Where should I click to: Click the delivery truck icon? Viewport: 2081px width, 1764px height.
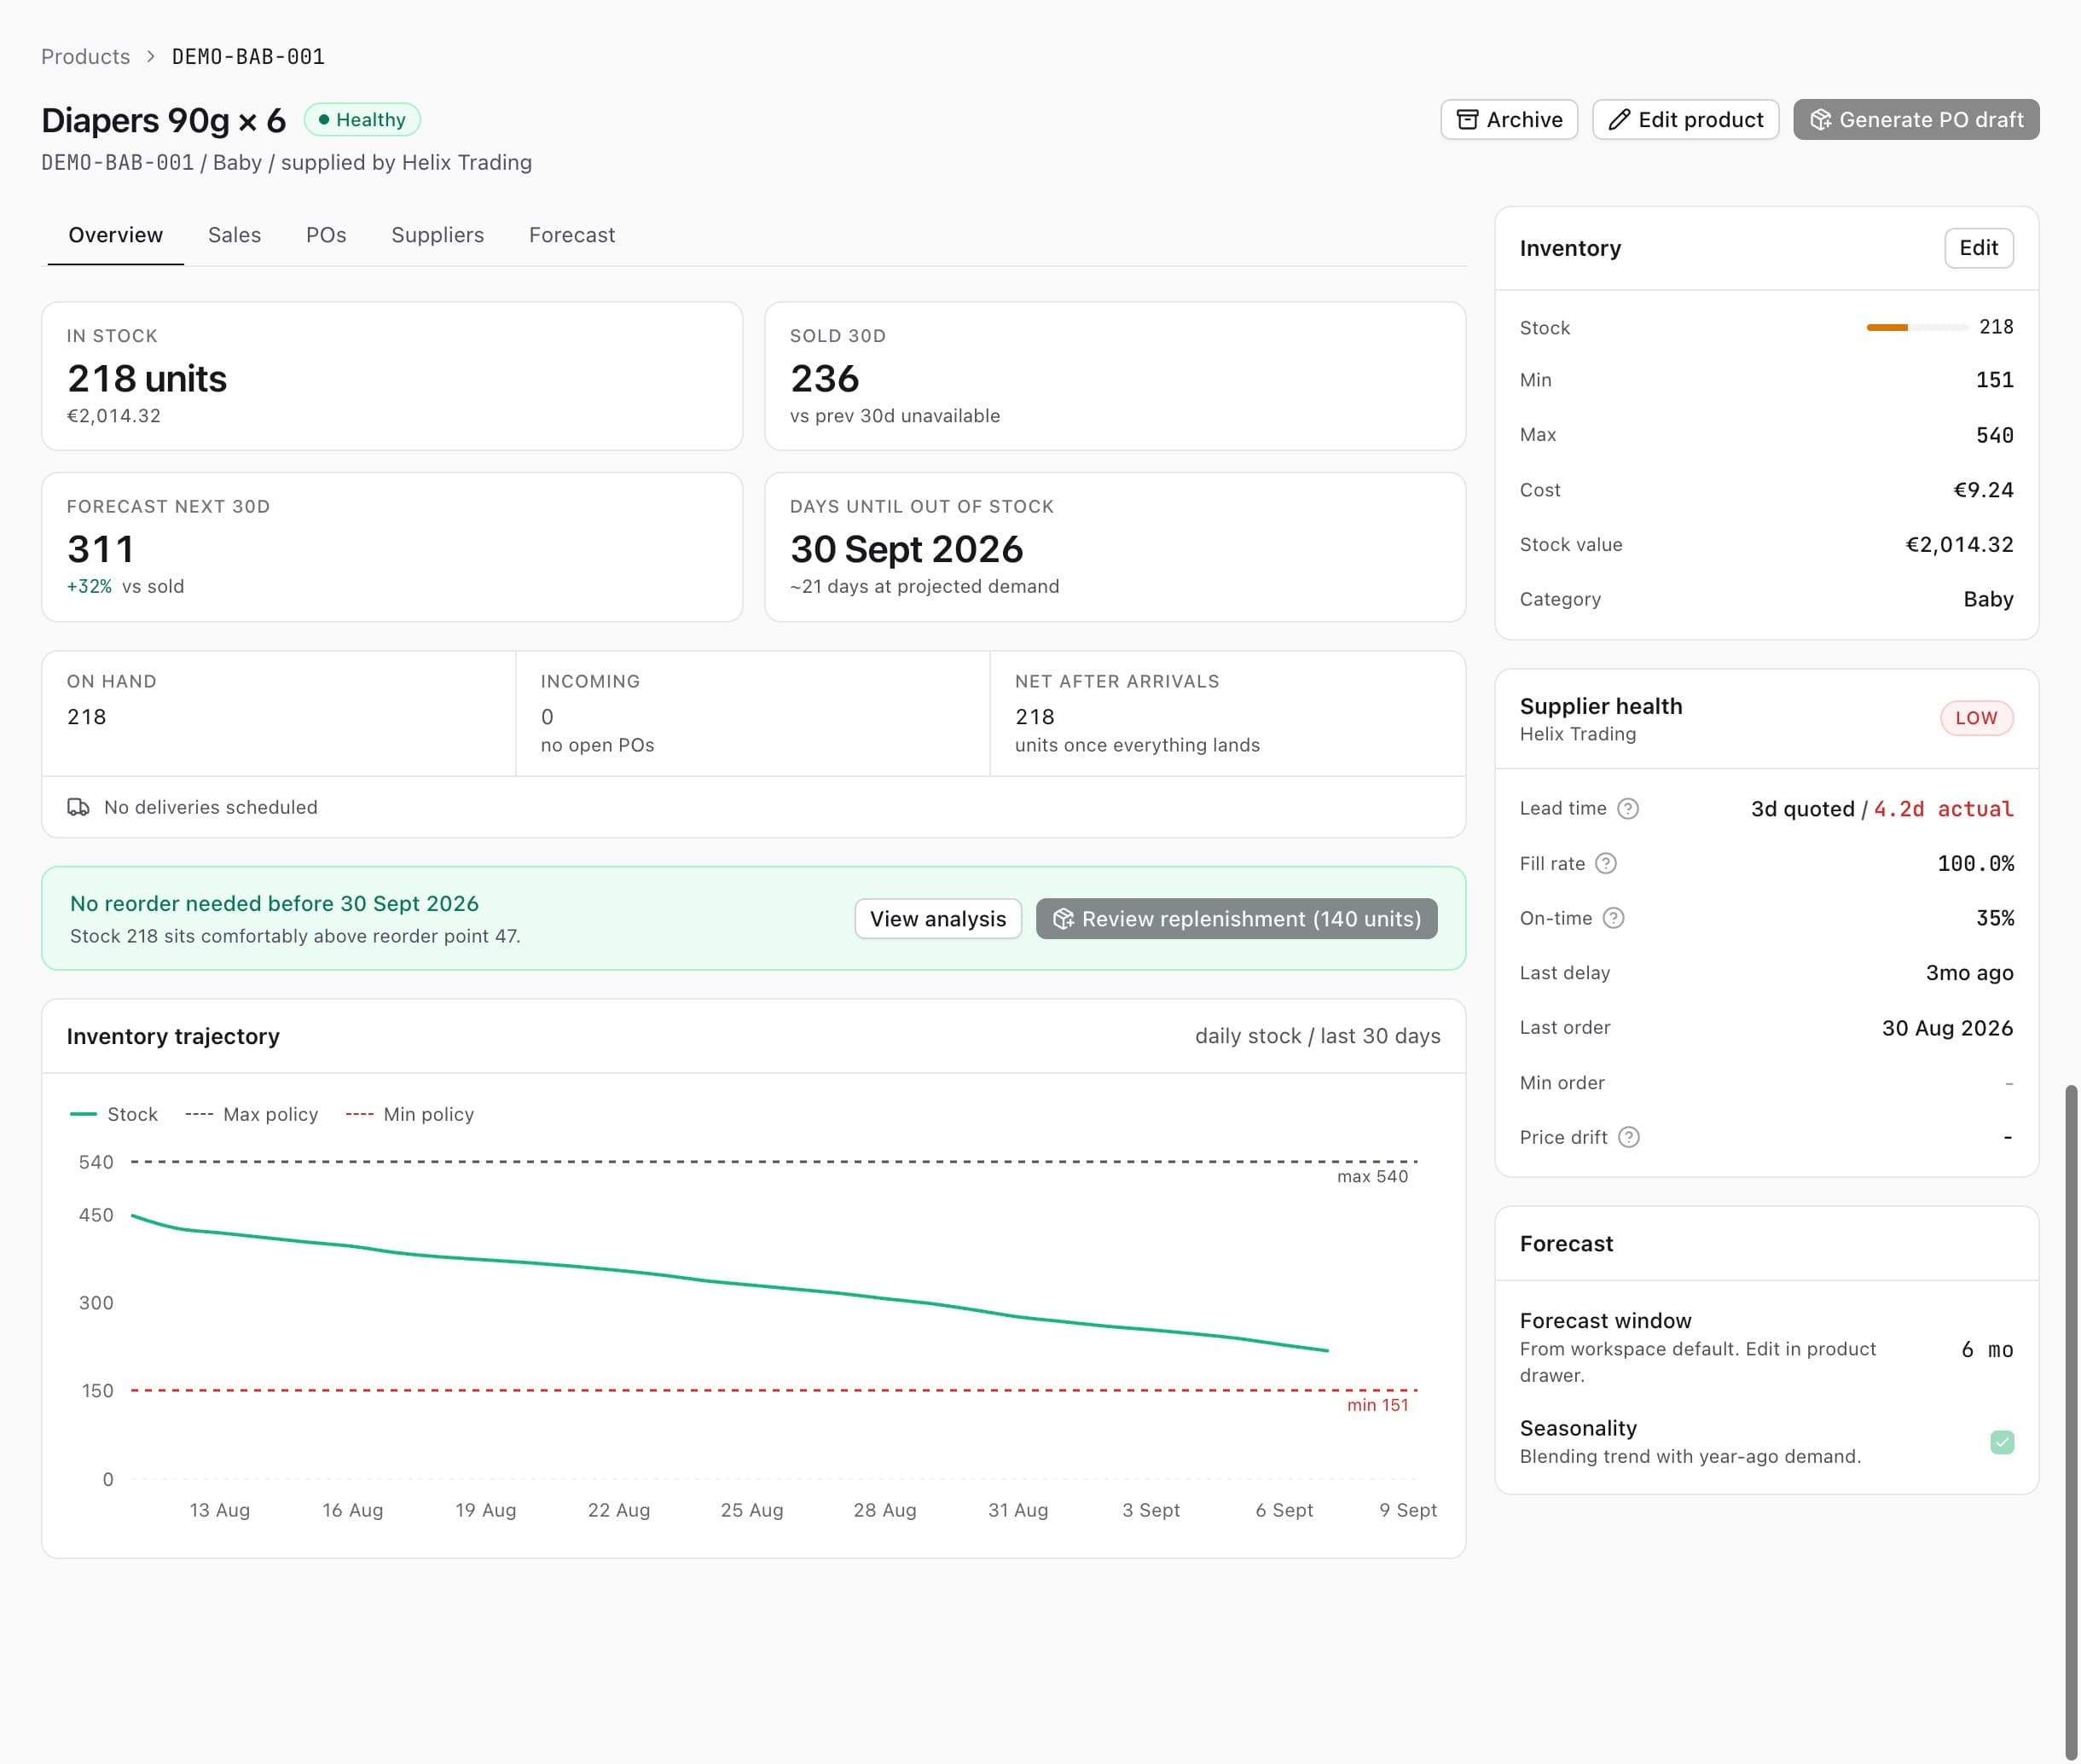coord(78,807)
